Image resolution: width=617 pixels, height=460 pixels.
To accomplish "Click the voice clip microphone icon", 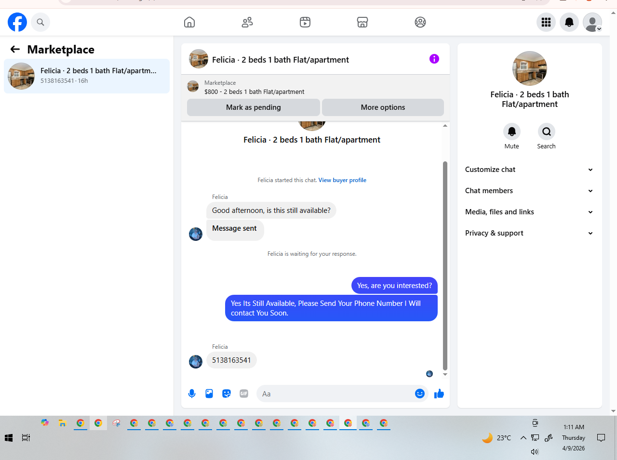I will (192, 394).
